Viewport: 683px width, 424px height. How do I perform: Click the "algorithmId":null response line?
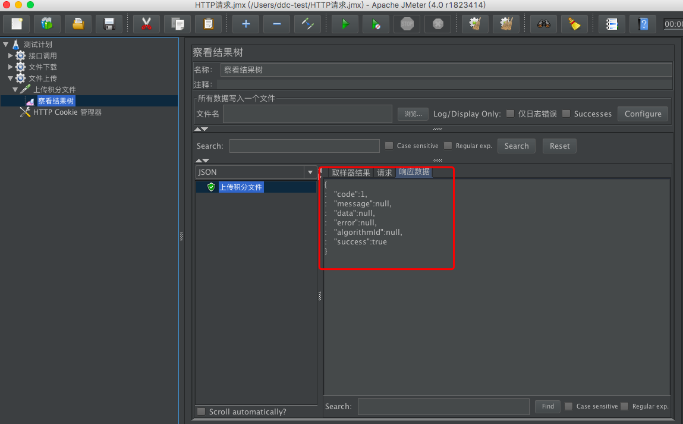tap(368, 233)
